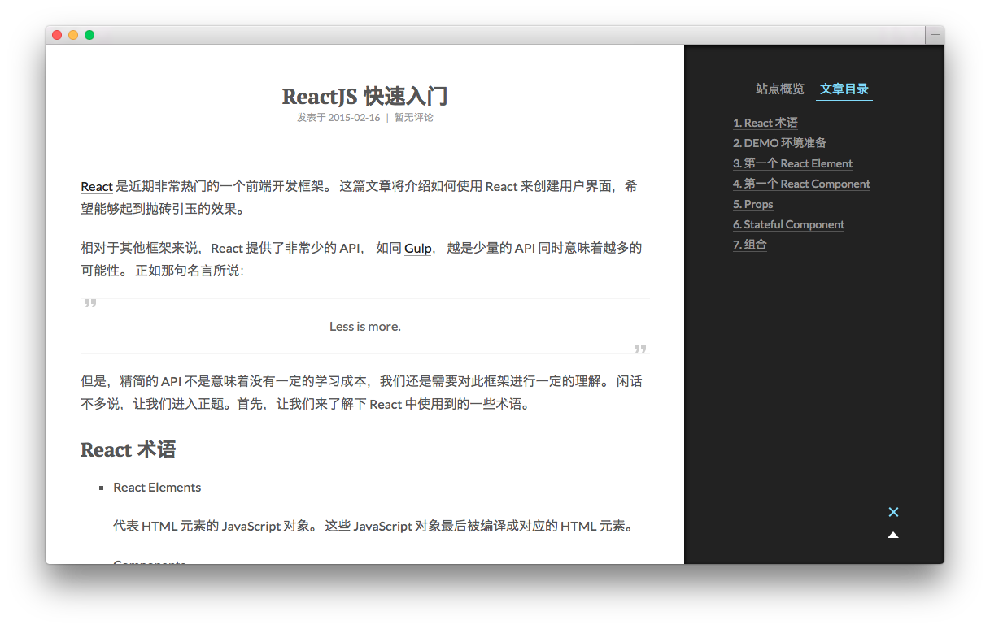Click the article title ReactJS 快速入门
Viewport: 990px width, 629px height.
click(364, 97)
